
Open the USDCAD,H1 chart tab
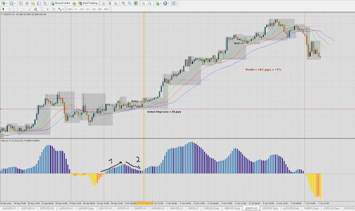(x=28, y=208)
